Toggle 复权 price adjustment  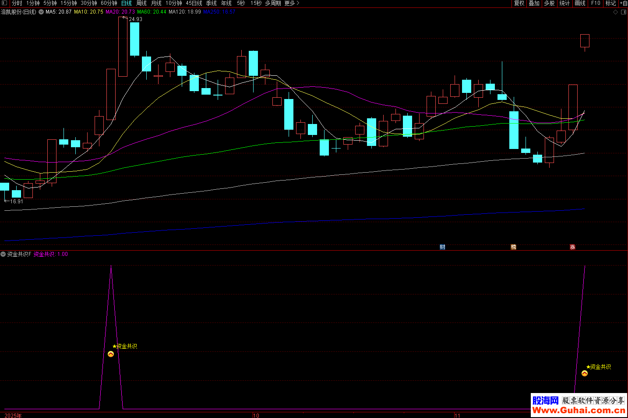pos(519,3)
